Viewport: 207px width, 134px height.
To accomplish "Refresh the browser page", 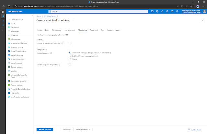I will (x=9, y=6).
